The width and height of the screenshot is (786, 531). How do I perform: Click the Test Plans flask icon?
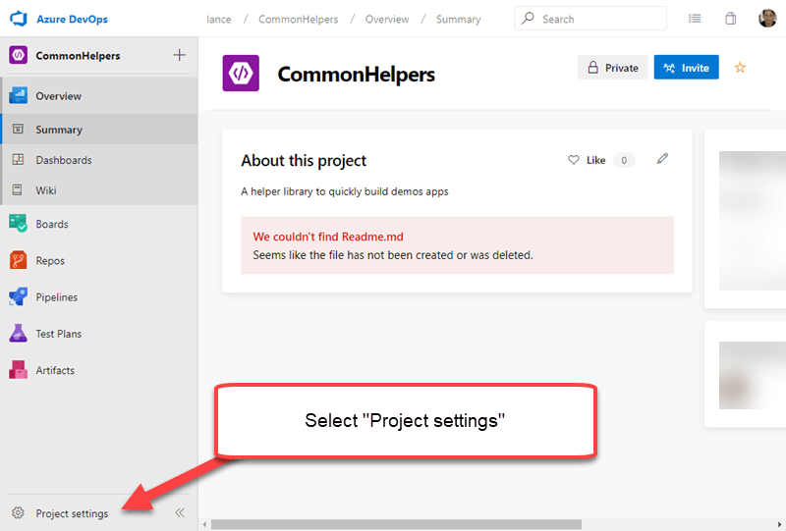18,333
